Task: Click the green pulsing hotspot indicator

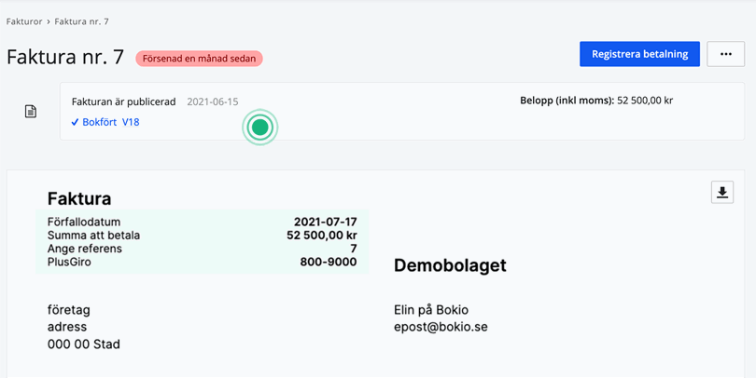Action: point(260,127)
